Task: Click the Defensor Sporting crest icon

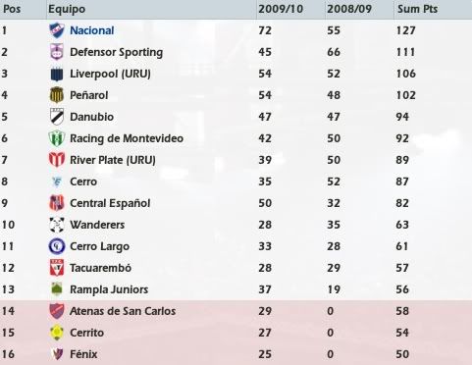Action: click(x=57, y=52)
